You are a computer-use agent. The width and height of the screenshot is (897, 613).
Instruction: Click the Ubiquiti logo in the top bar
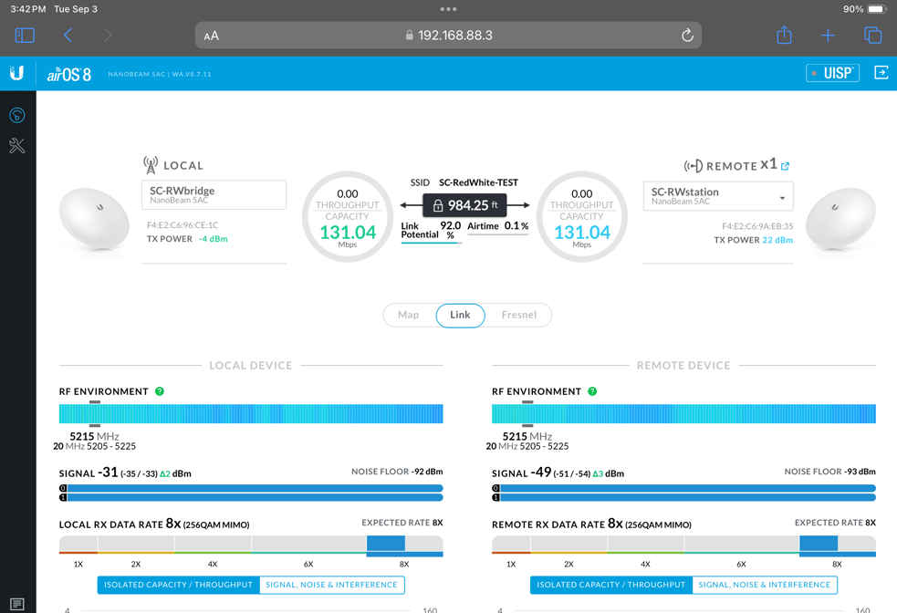[x=16, y=72]
